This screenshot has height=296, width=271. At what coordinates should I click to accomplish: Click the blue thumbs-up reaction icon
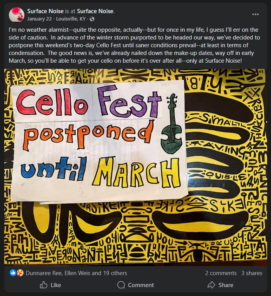[13, 273]
